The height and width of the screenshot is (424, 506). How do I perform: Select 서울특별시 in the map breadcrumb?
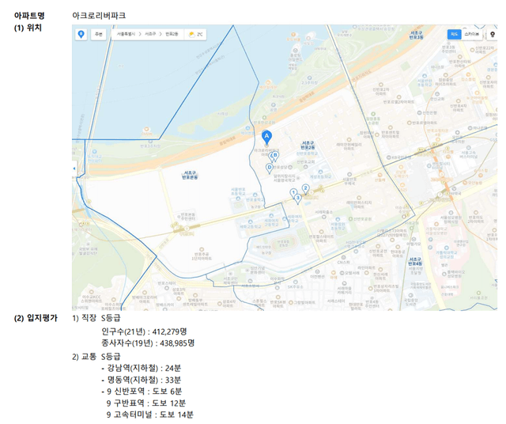(126, 34)
